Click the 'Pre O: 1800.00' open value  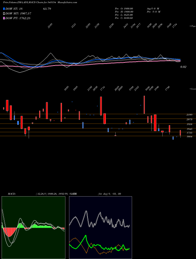124,9
